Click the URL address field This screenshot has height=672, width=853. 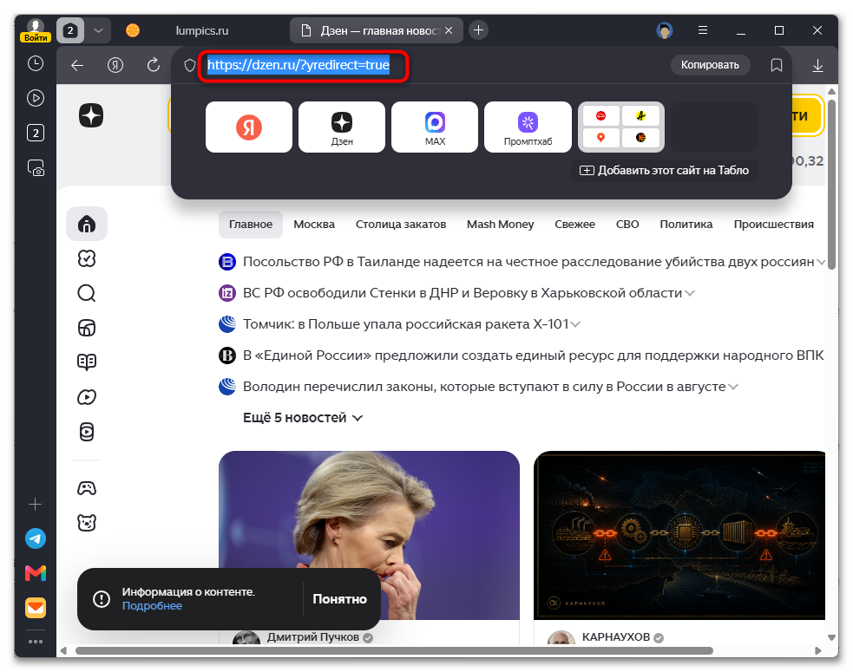point(299,65)
